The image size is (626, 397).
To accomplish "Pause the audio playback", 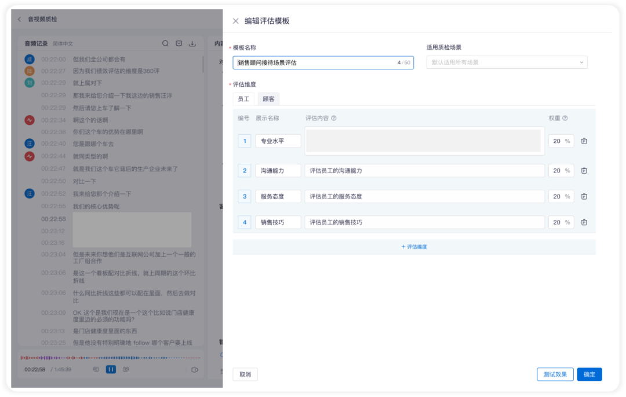I will pyautogui.click(x=111, y=369).
